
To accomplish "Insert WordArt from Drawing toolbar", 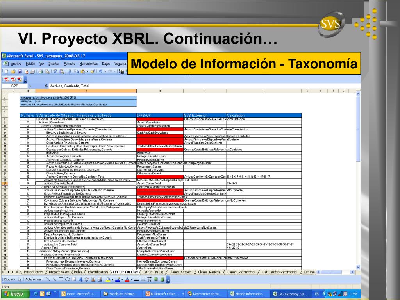I will [x=80, y=279].
